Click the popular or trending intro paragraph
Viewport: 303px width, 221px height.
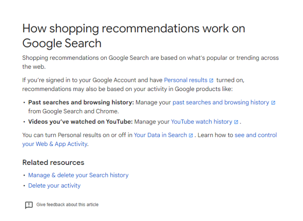coord(150,58)
